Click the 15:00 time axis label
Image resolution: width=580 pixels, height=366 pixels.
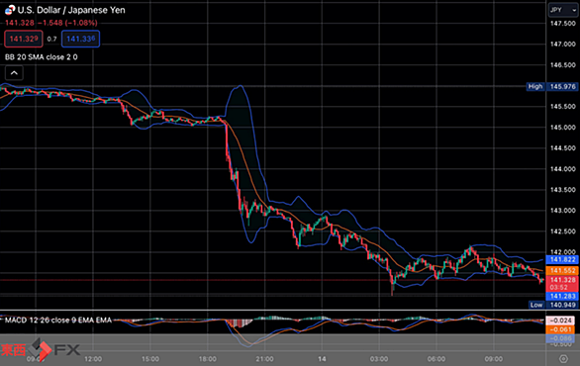click(x=150, y=359)
